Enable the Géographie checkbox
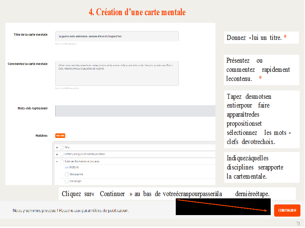This screenshot has height=228, width=305. (67, 174)
